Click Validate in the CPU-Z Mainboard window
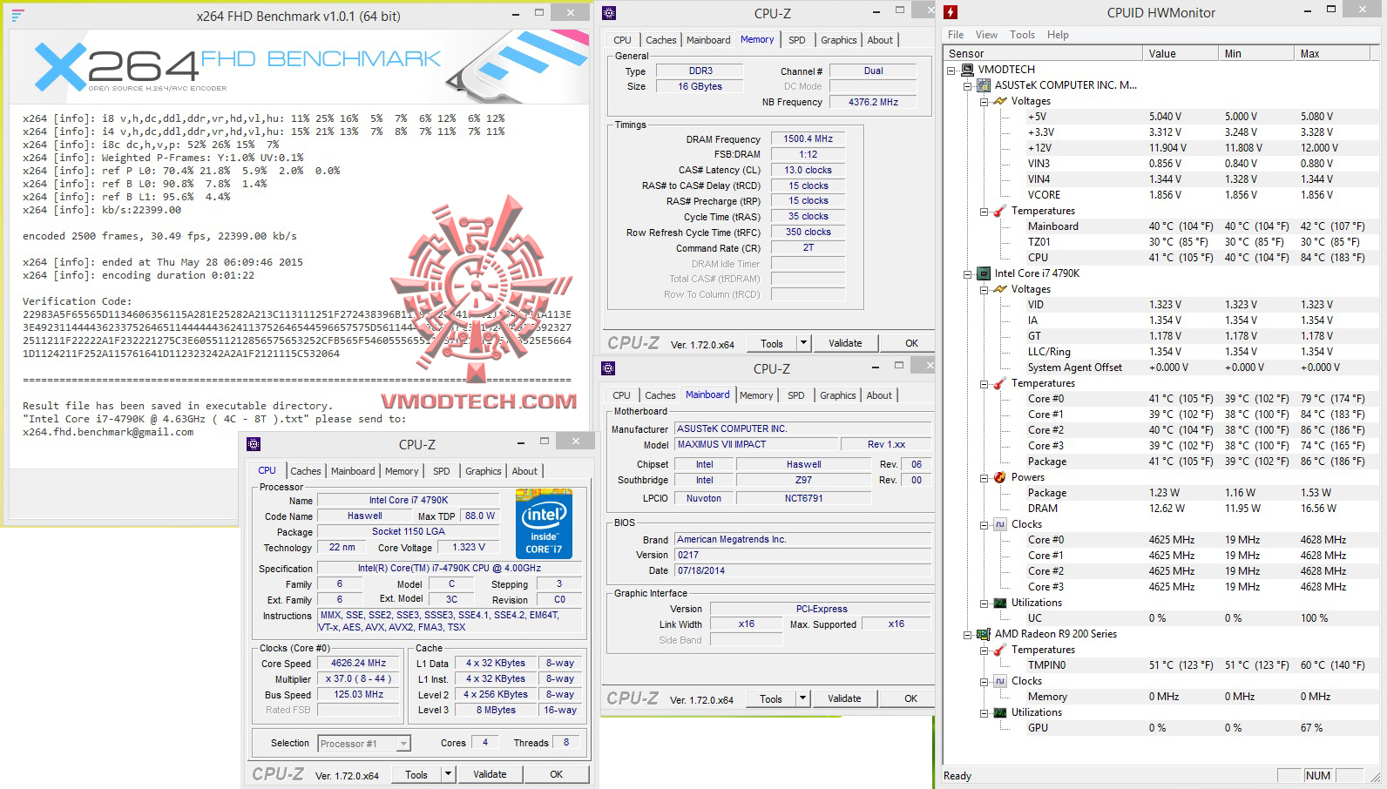Viewport: 1387px width, 789px height. [x=844, y=698]
